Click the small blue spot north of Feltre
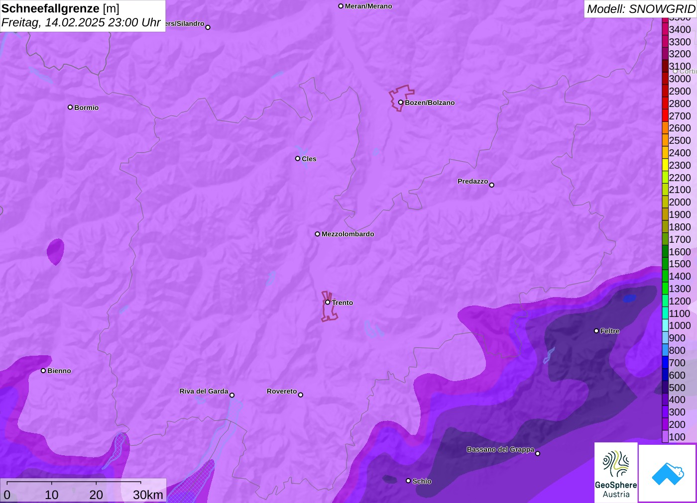 pos(629,298)
